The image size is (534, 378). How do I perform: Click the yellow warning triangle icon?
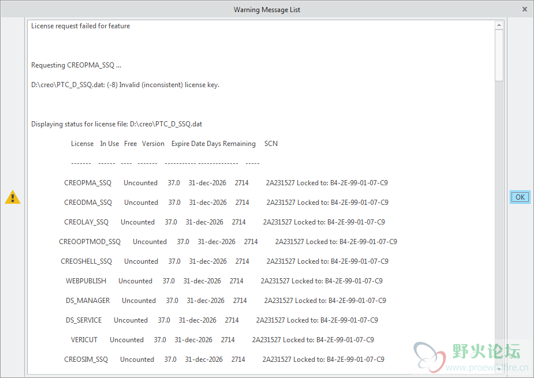(13, 197)
